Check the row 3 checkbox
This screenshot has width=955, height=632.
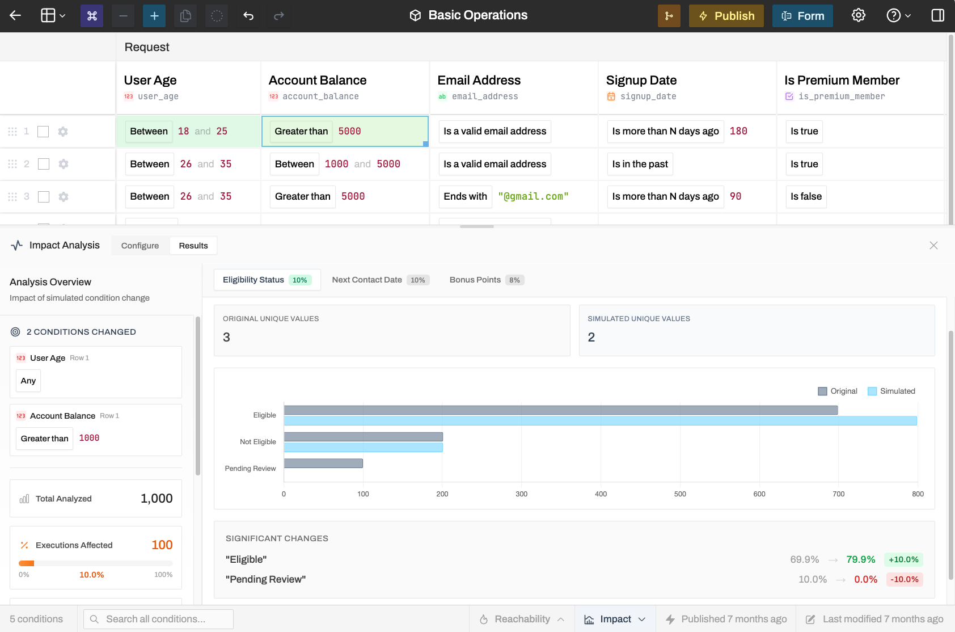[43, 197]
